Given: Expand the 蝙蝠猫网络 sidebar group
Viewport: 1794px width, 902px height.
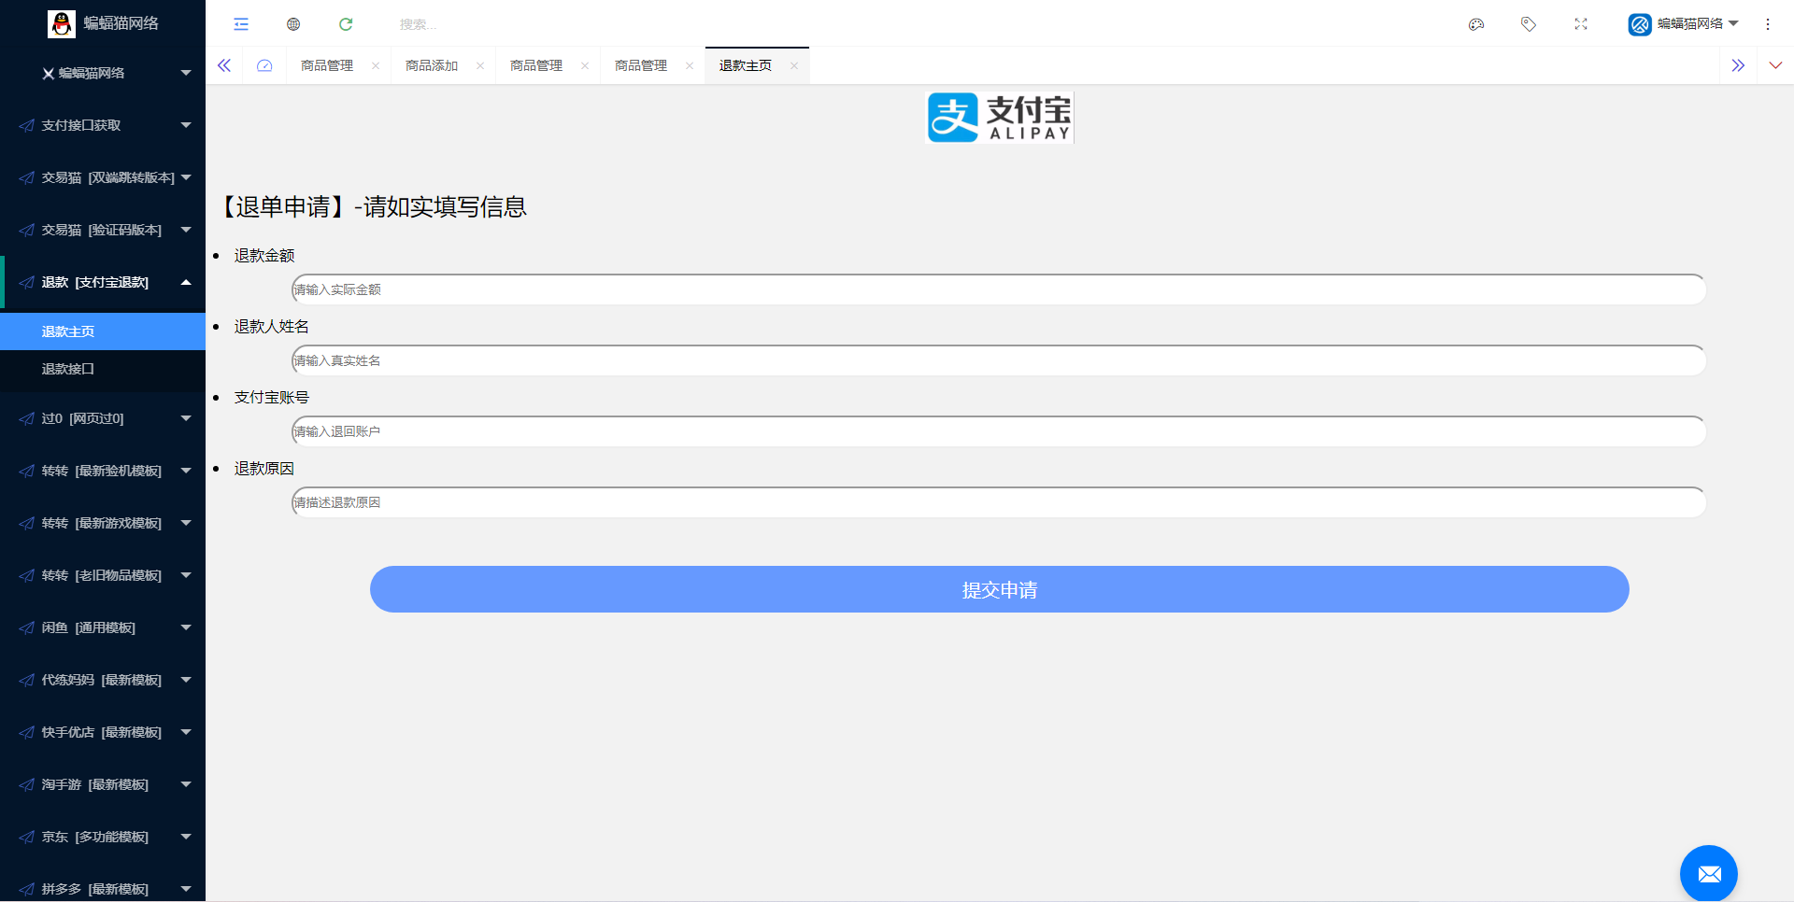Looking at the screenshot, I should pyautogui.click(x=103, y=73).
